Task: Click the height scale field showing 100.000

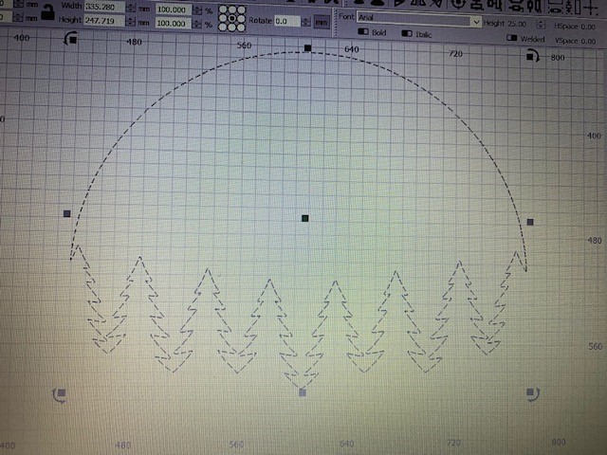Action: pos(174,24)
